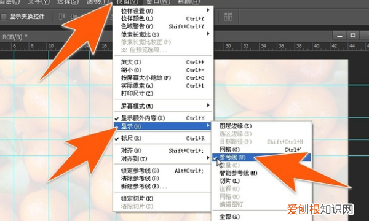The width and height of the screenshot is (369, 221).
Task: Choose 打印尺寸(Z) print size
Action: point(163,93)
